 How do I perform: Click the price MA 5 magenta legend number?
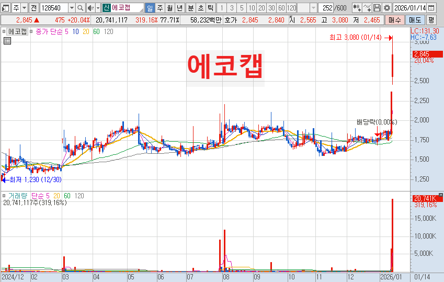(x=66, y=31)
